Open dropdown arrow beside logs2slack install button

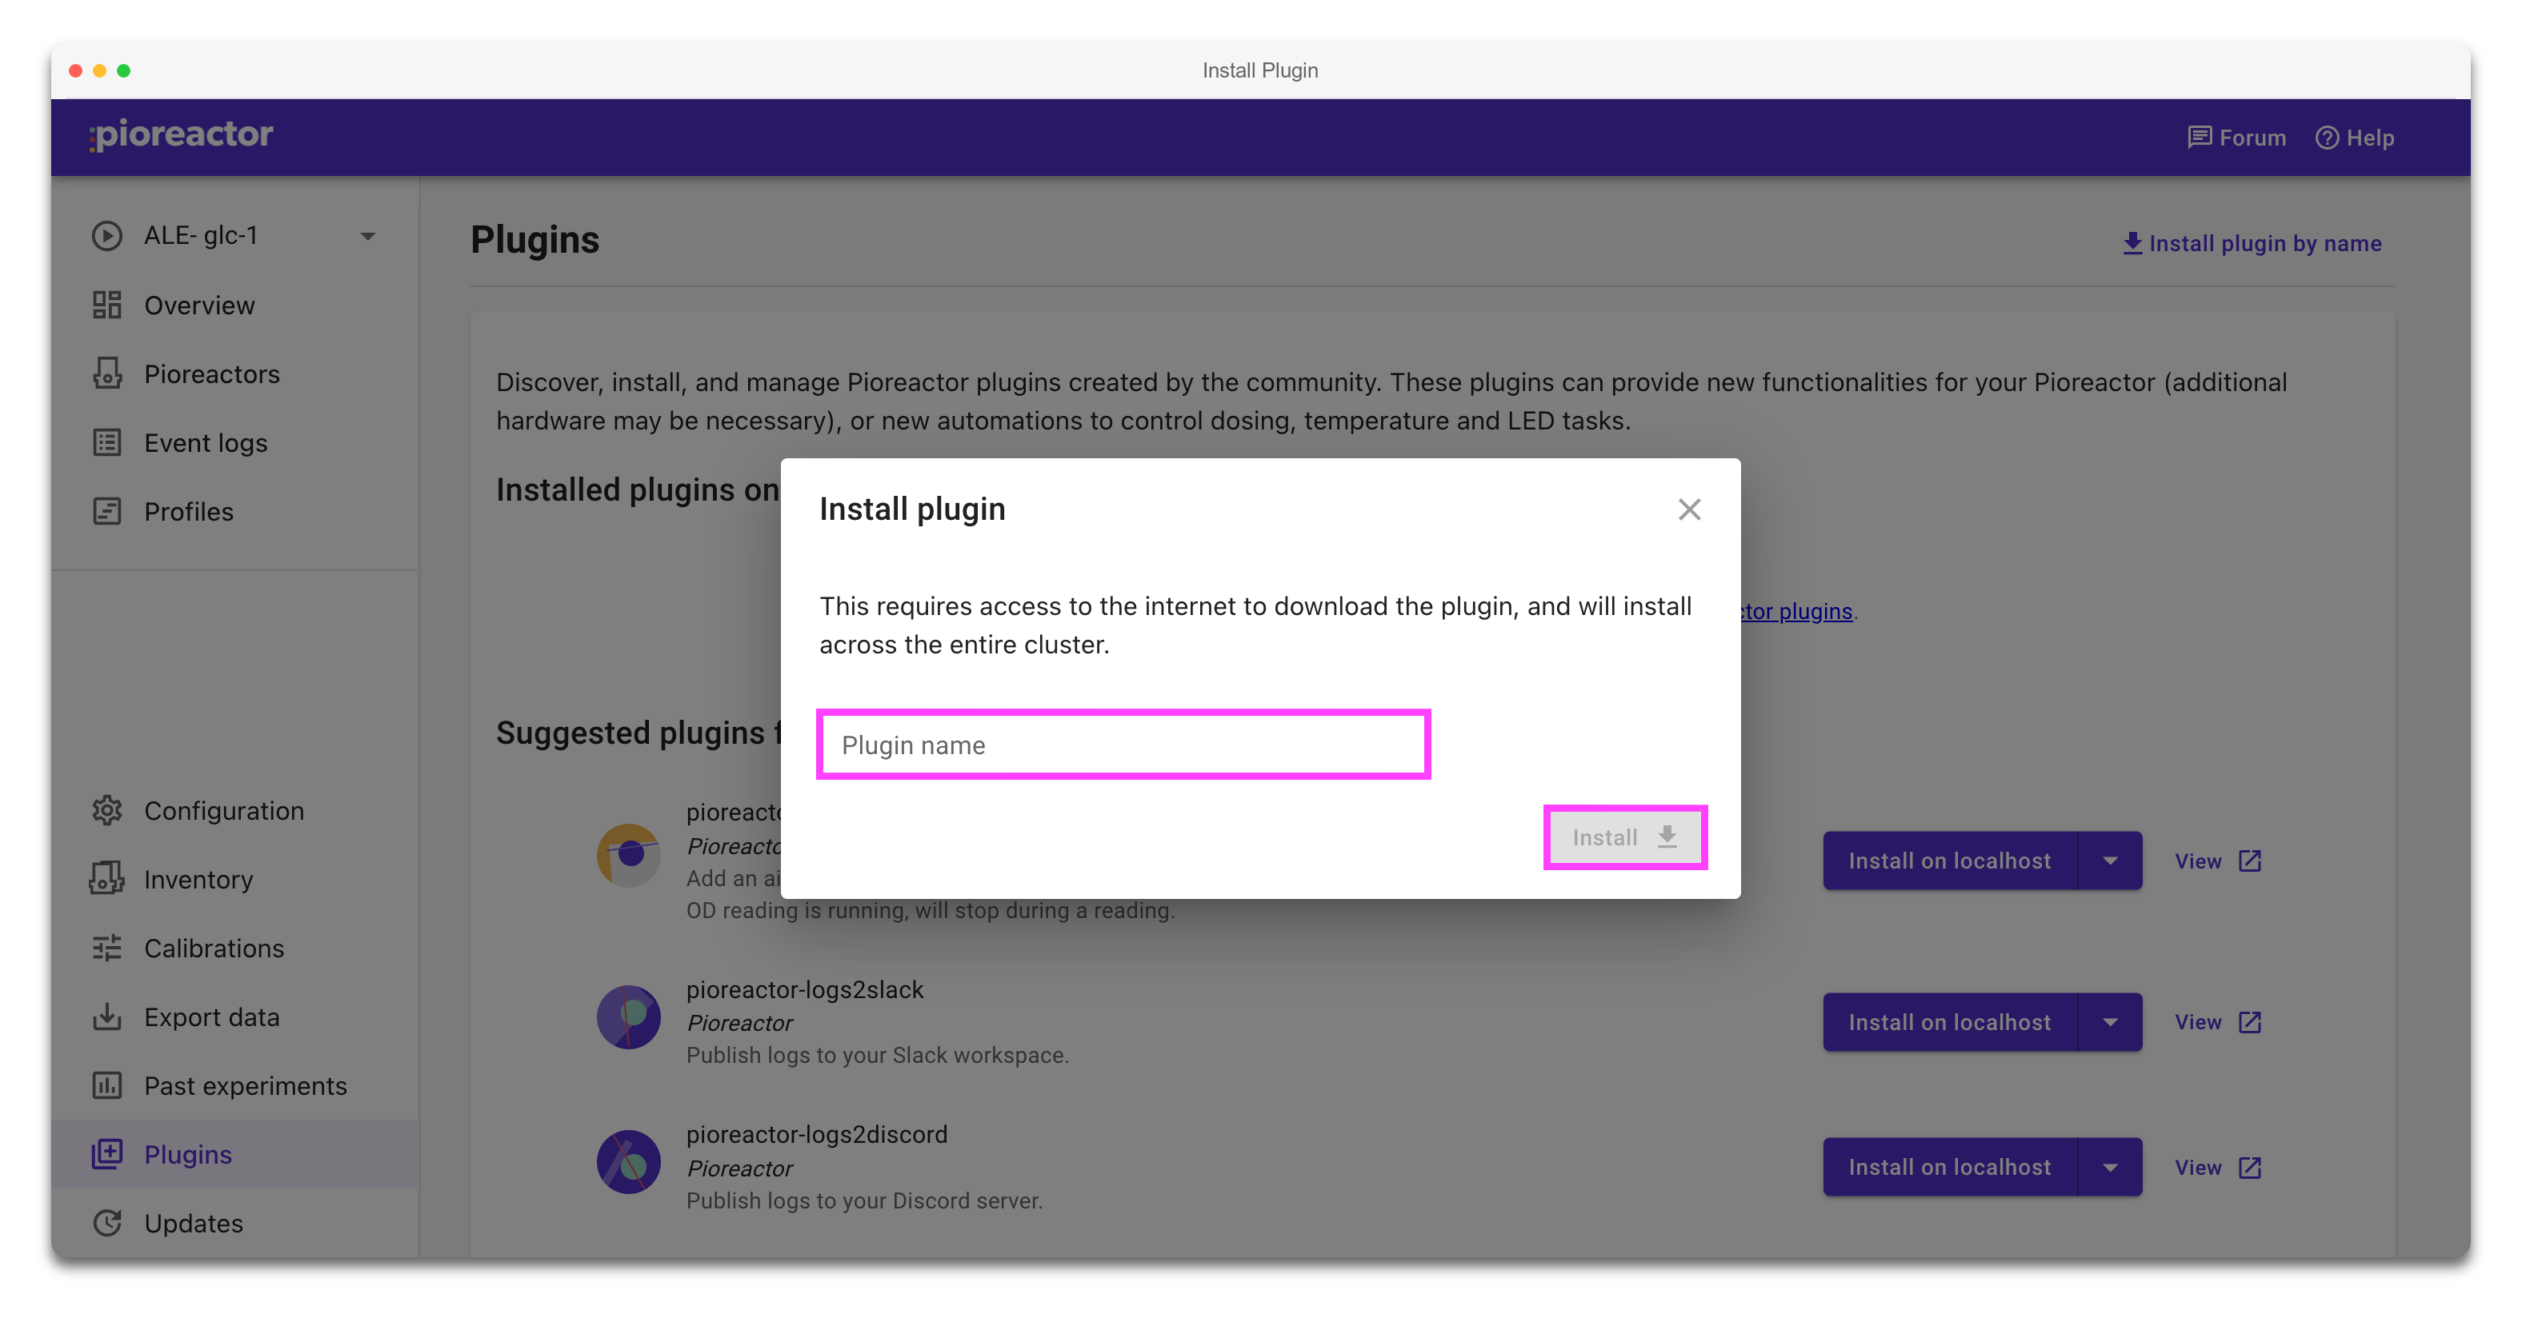(2110, 1021)
